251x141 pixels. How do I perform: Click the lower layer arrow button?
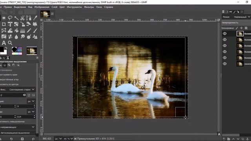point(238,139)
